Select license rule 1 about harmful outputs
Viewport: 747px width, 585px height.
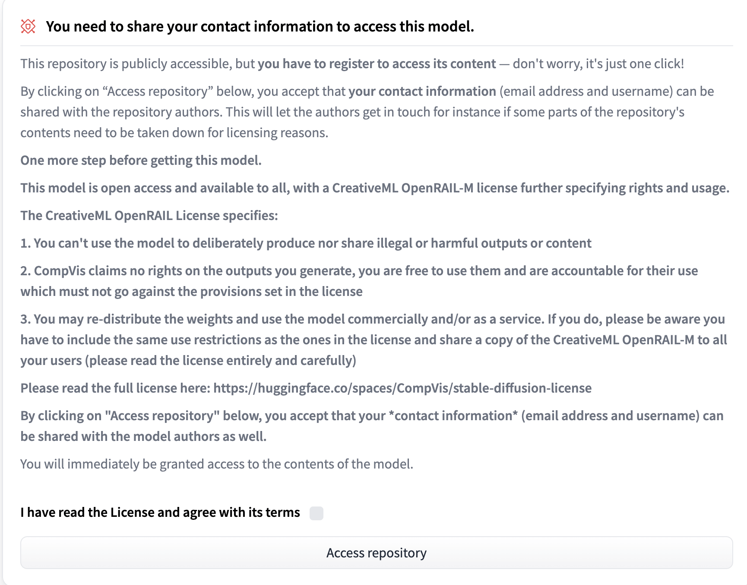[x=306, y=243]
